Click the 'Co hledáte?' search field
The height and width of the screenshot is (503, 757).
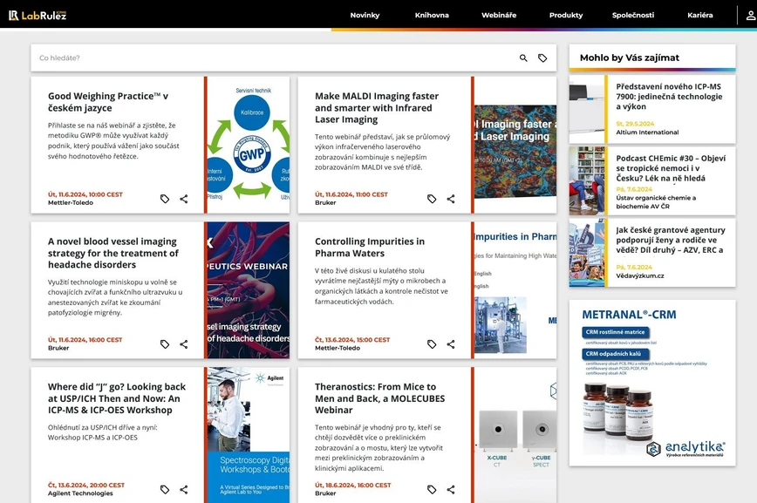click(x=276, y=58)
